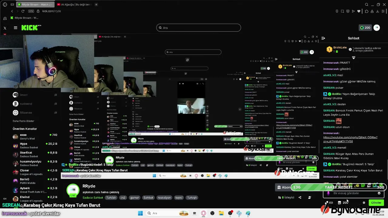
Task: Open the user profile avatar on Kick
Action: coord(376,28)
